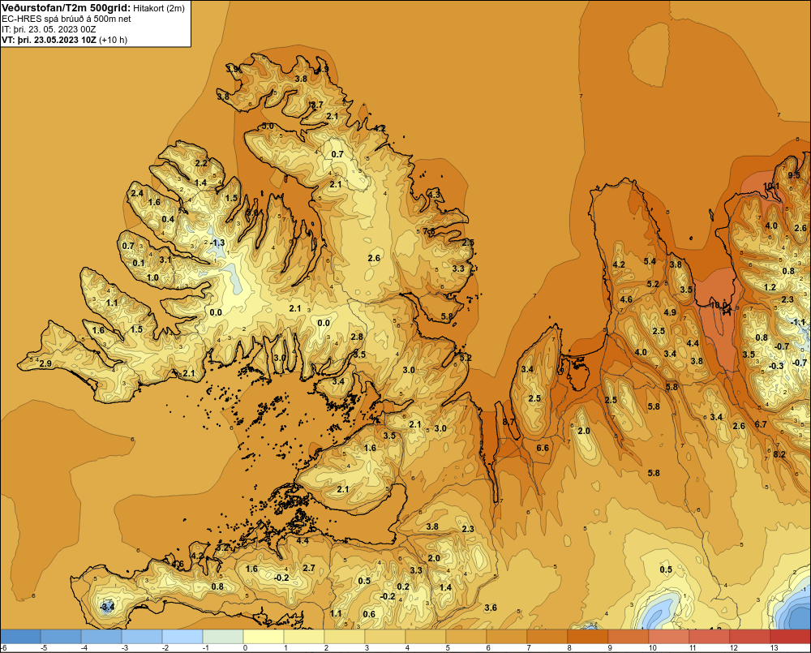
Task: Click the -1.3 temperature value on the map
Action: [x=217, y=243]
